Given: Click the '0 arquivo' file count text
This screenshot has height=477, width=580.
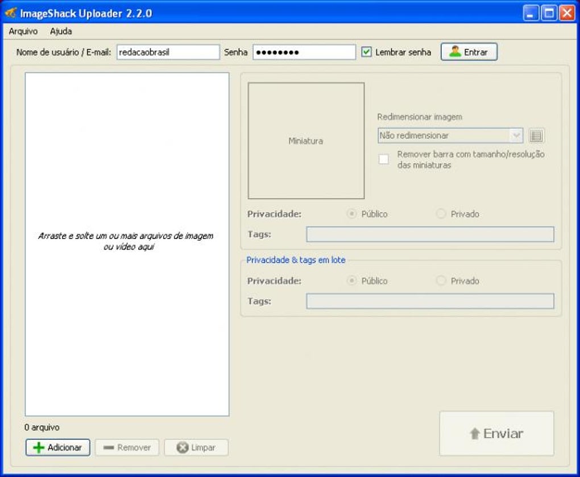Looking at the screenshot, I should tap(42, 427).
